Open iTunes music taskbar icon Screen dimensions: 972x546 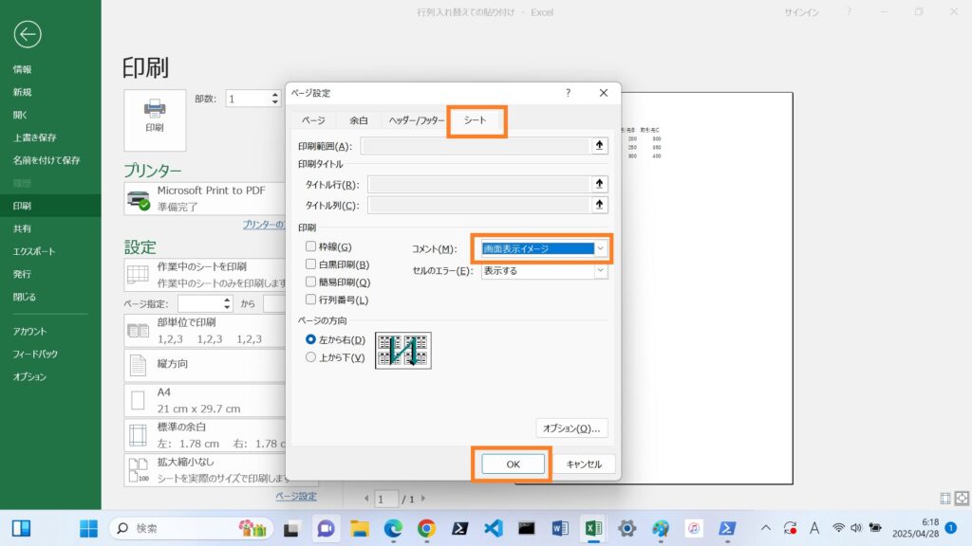click(x=694, y=528)
